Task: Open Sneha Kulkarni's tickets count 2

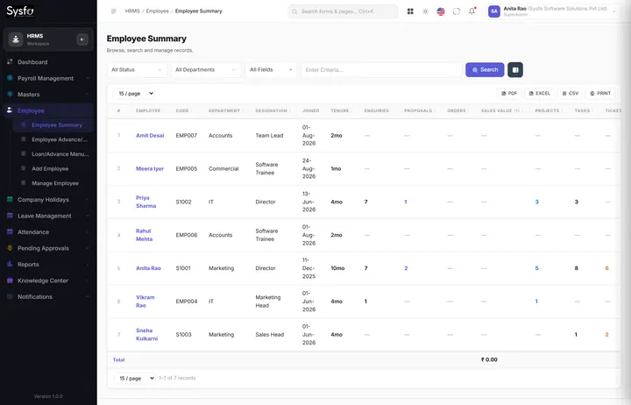Action: point(606,335)
